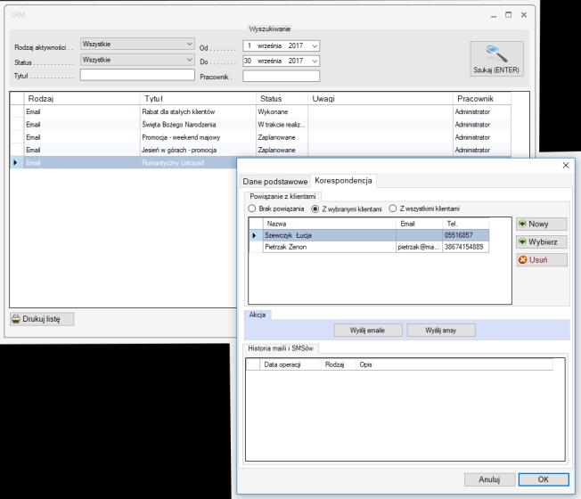The image size is (581, 499).
Task: Click into the Pracownik search field
Action: pyautogui.click(x=281, y=76)
